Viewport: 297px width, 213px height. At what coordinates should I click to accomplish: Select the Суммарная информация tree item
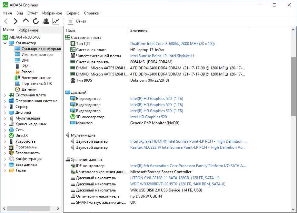pos(37,49)
